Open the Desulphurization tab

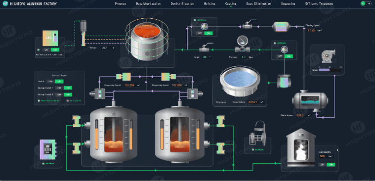[x=148, y=4]
